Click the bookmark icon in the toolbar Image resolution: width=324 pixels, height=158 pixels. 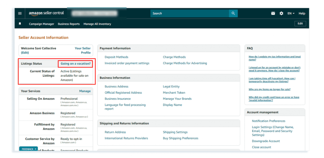[20, 24]
